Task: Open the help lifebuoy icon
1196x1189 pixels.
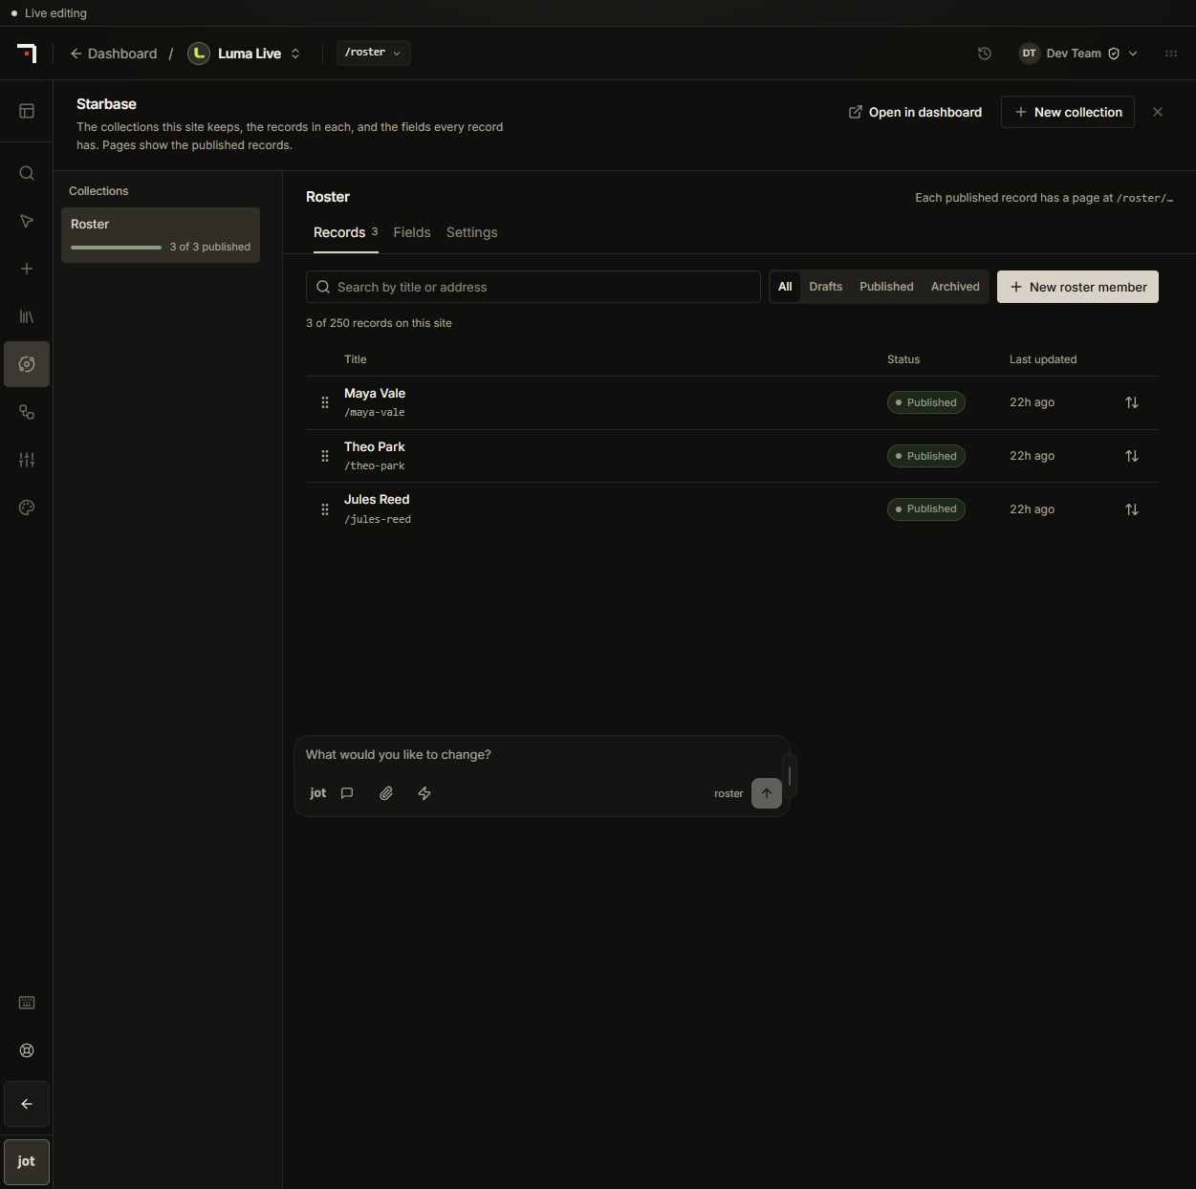Action: 27,1050
